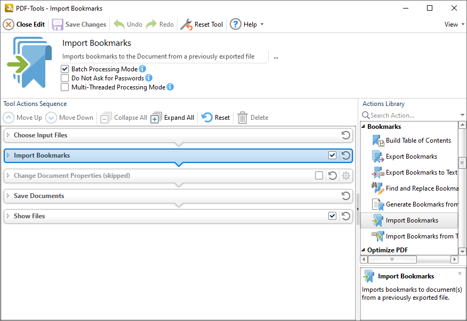Click the scroll left arrow in Actions Library
This screenshot has width=467, height=321.
[x=364, y=259]
